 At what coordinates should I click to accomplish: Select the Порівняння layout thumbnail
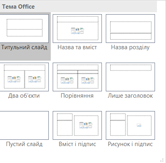click(77, 77)
